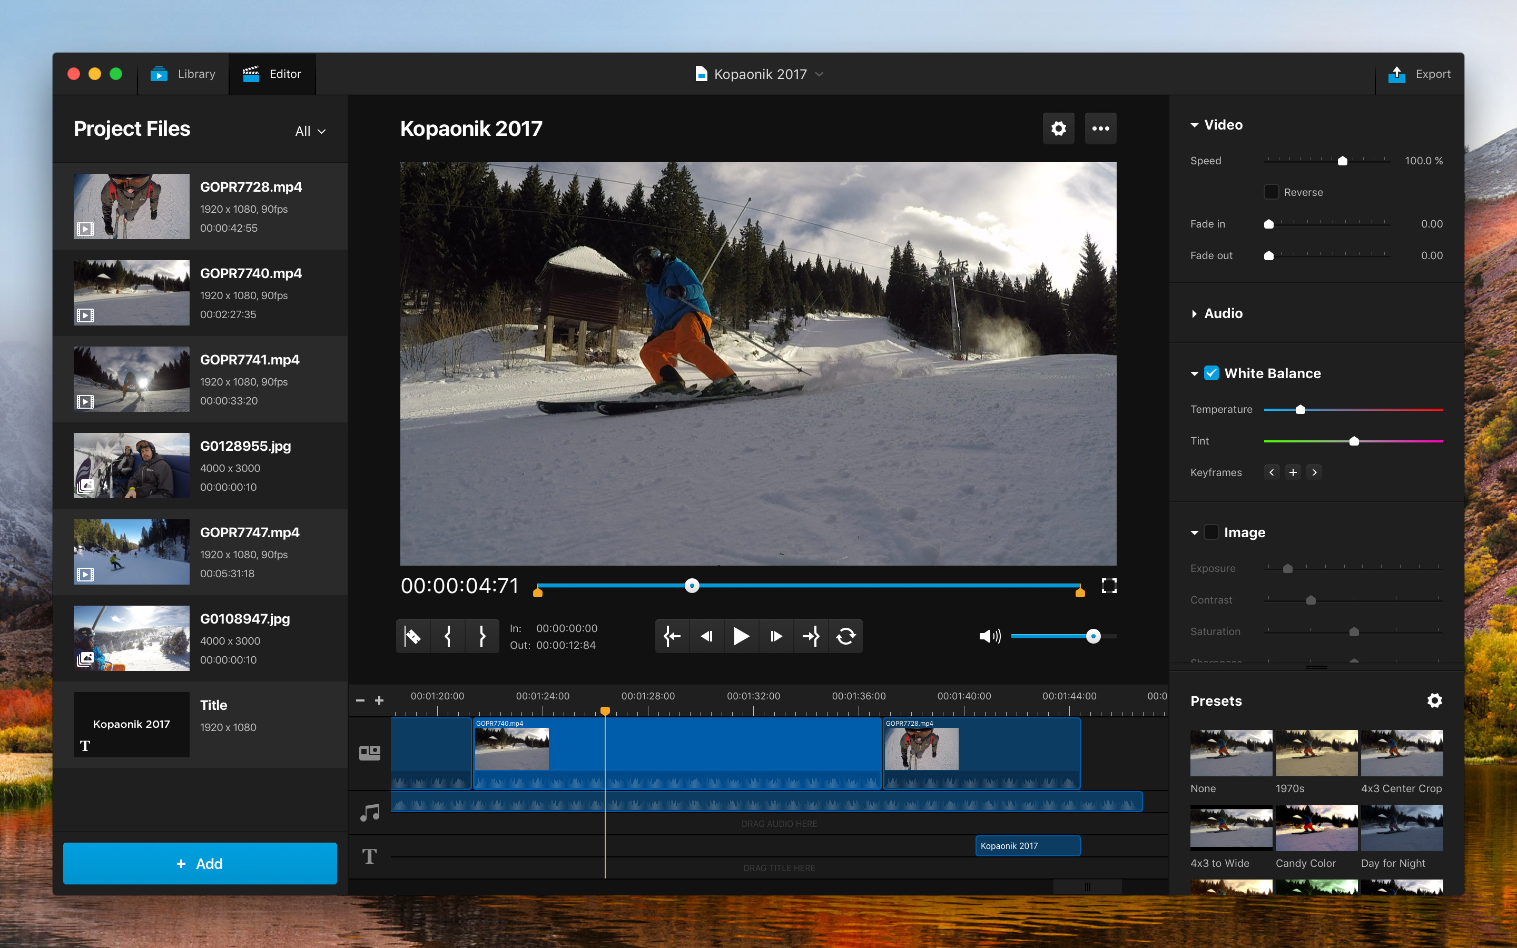
Task: Click the mark in point icon
Action: click(448, 636)
